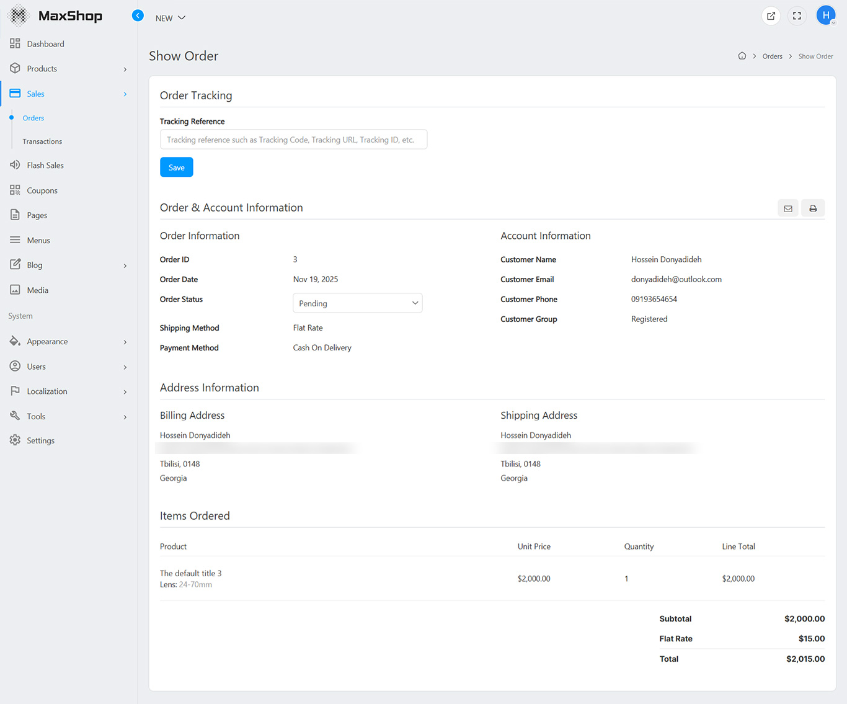Image resolution: width=847 pixels, height=704 pixels.
Task: Open the Order Status dropdown
Action: 357,303
